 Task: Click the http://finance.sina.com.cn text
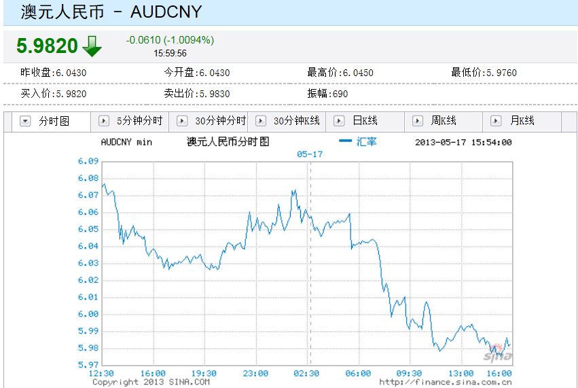[x=446, y=382]
